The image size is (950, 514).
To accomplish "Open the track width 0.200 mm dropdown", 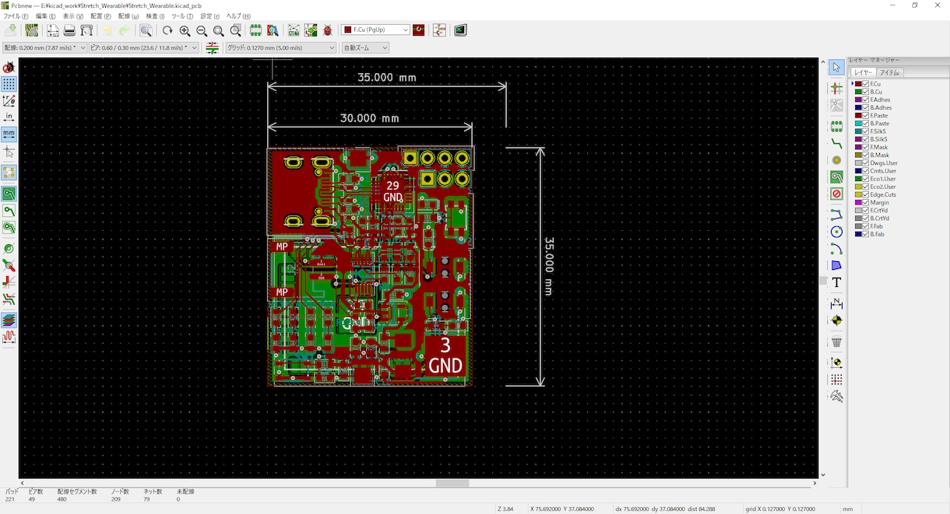I will click(45, 48).
